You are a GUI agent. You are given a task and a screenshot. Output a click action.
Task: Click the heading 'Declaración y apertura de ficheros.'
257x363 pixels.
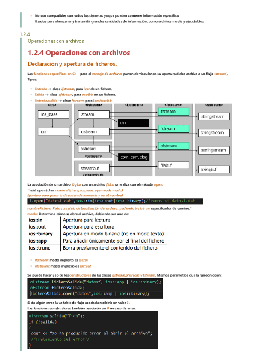point(72,64)
